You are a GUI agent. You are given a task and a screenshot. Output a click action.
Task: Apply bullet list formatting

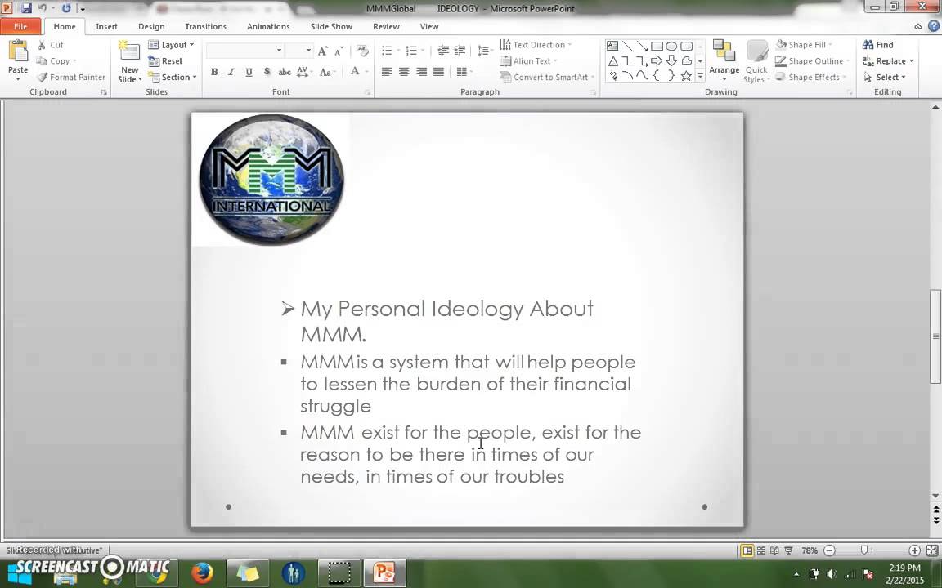pos(387,51)
